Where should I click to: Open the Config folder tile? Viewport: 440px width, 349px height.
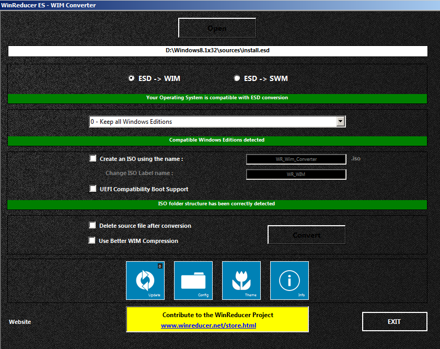(193, 280)
